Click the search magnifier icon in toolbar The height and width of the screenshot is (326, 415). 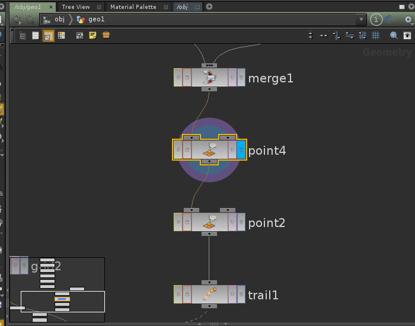tap(394, 36)
